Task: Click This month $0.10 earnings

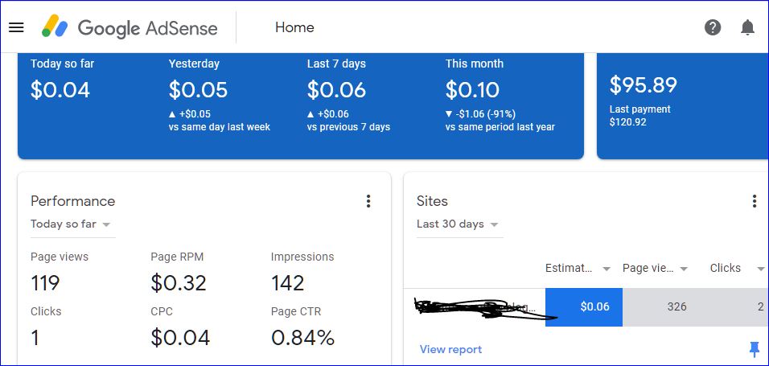Action: click(x=473, y=90)
